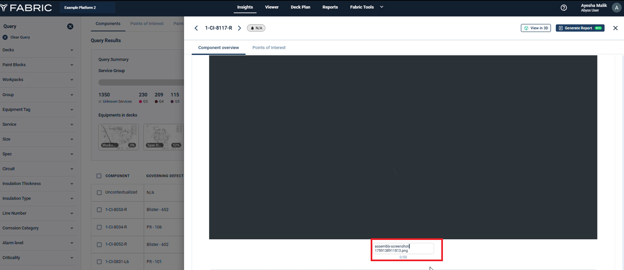Expand the Alarm level filter
The width and height of the screenshot is (624, 270).
click(x=38, y=243)
